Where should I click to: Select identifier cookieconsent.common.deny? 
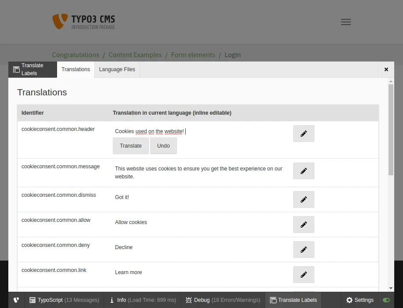pyautogui.click(x=55, y=245)
